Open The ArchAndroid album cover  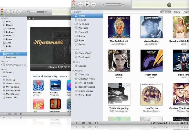point(119,27)
